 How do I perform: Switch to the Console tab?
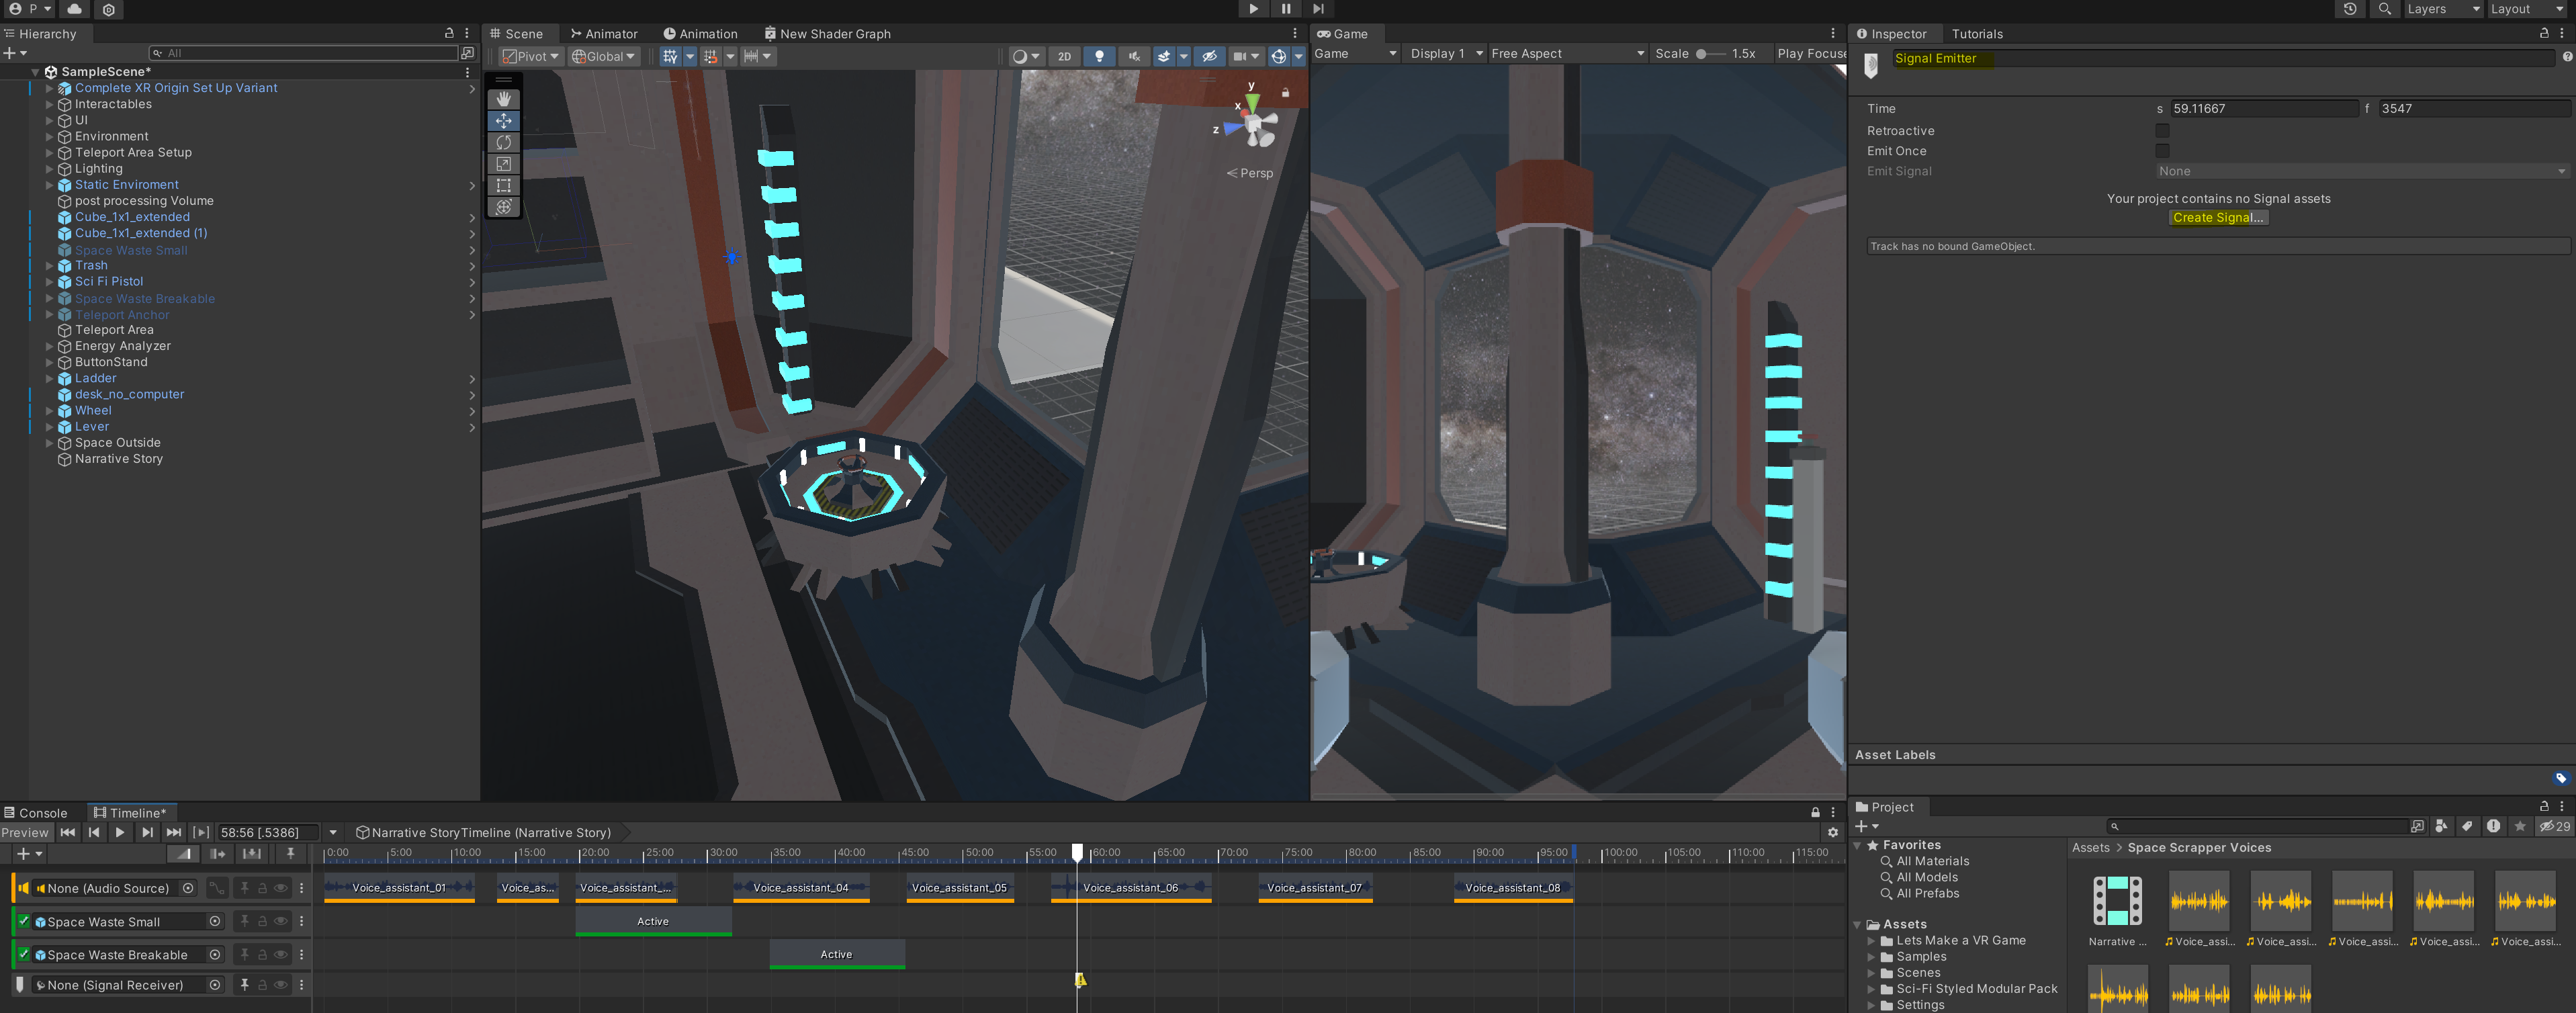point(37,813)
